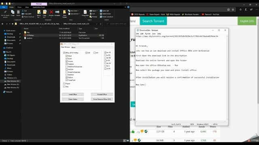Click Select all in the ribbon
Screen dimensions: 259x145
[x=104, y=11]
